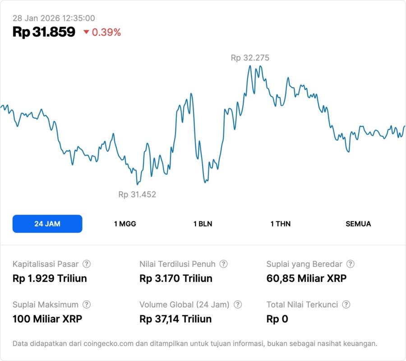The width and height of the screenshot is (406, 361).
Task: Click help icon beside Kapitalisasi Pasar
Action: point(87,264)
